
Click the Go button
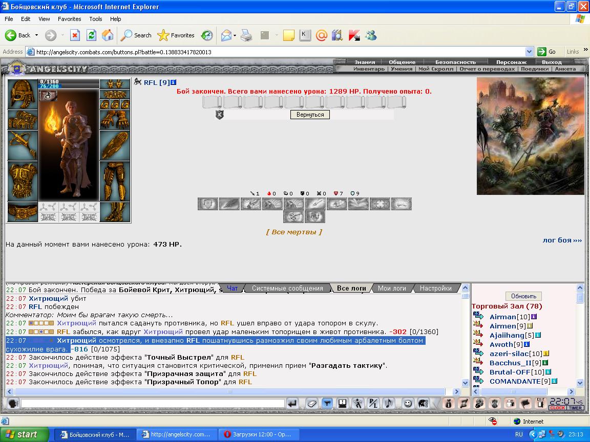[547, 52]
